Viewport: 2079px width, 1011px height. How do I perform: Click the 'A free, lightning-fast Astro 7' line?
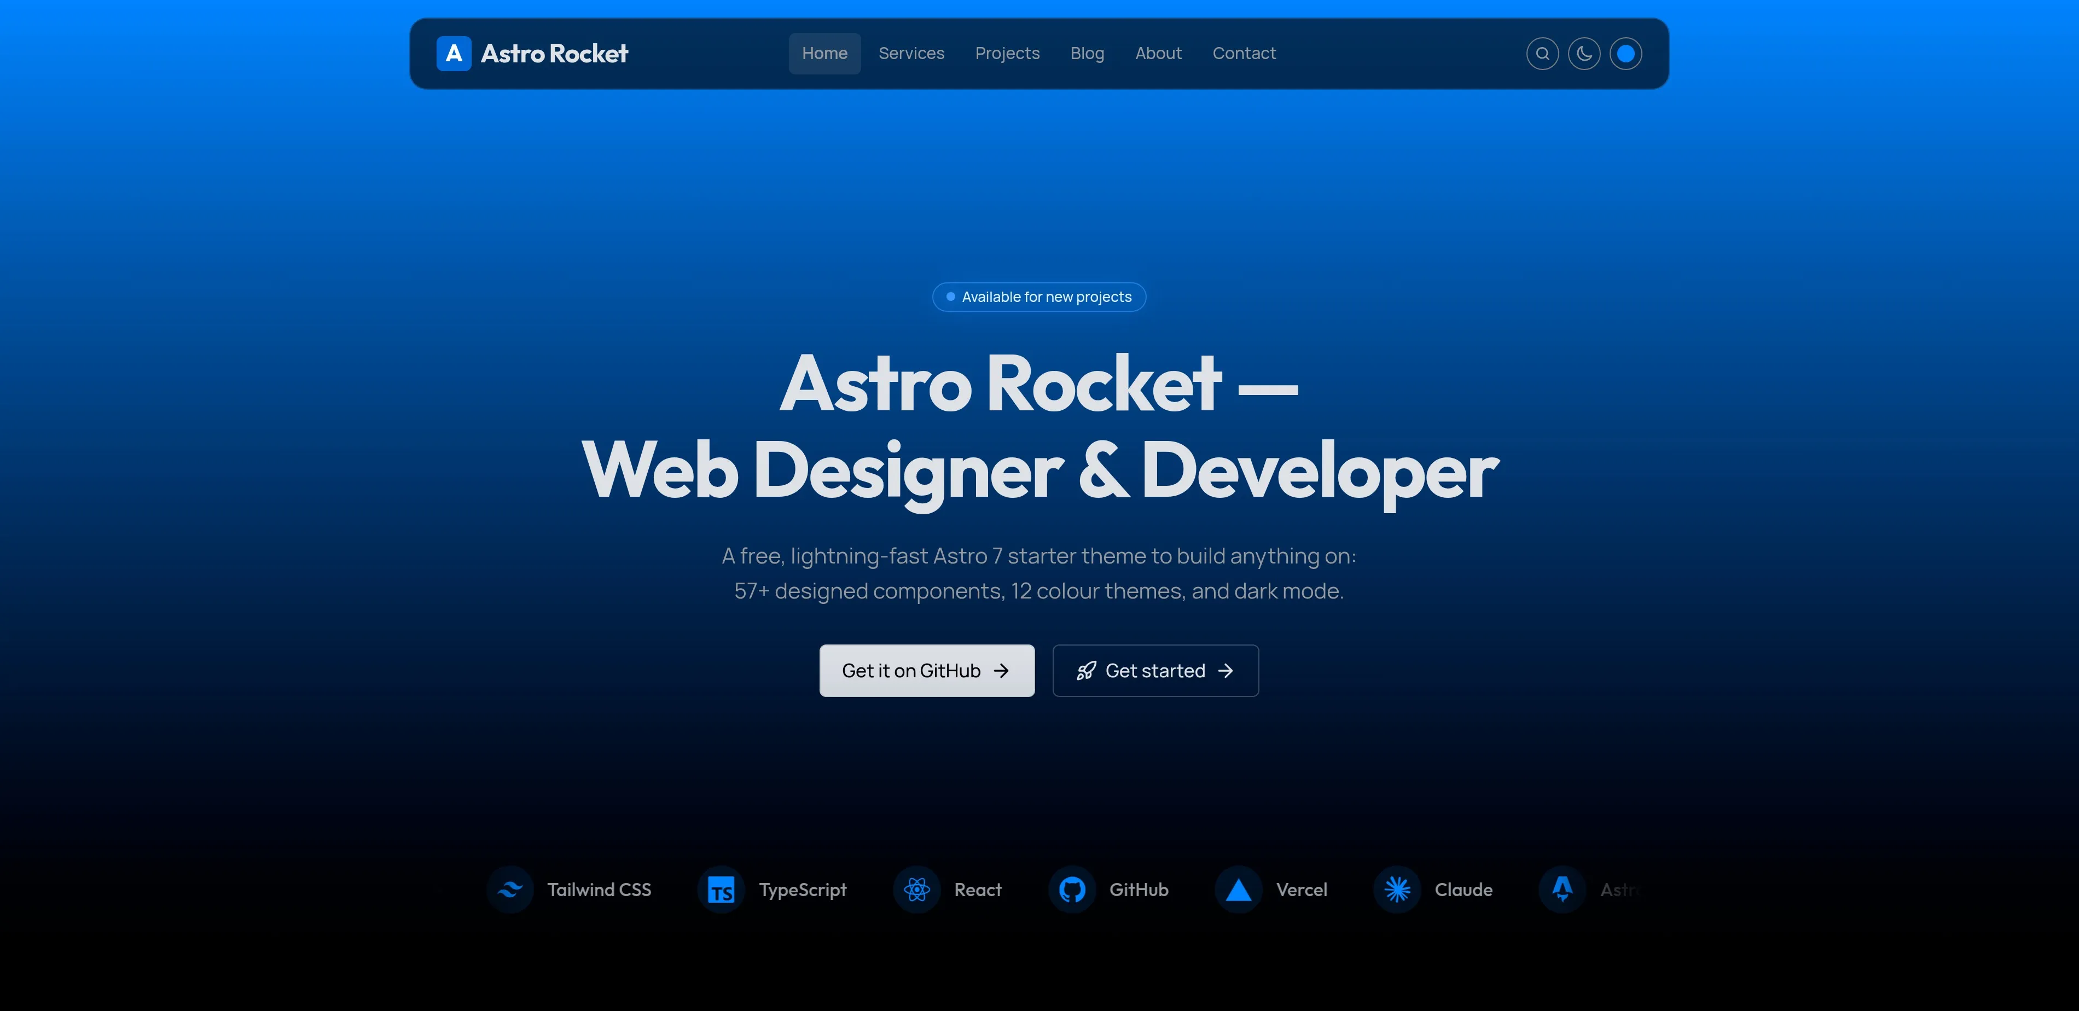1039,556
